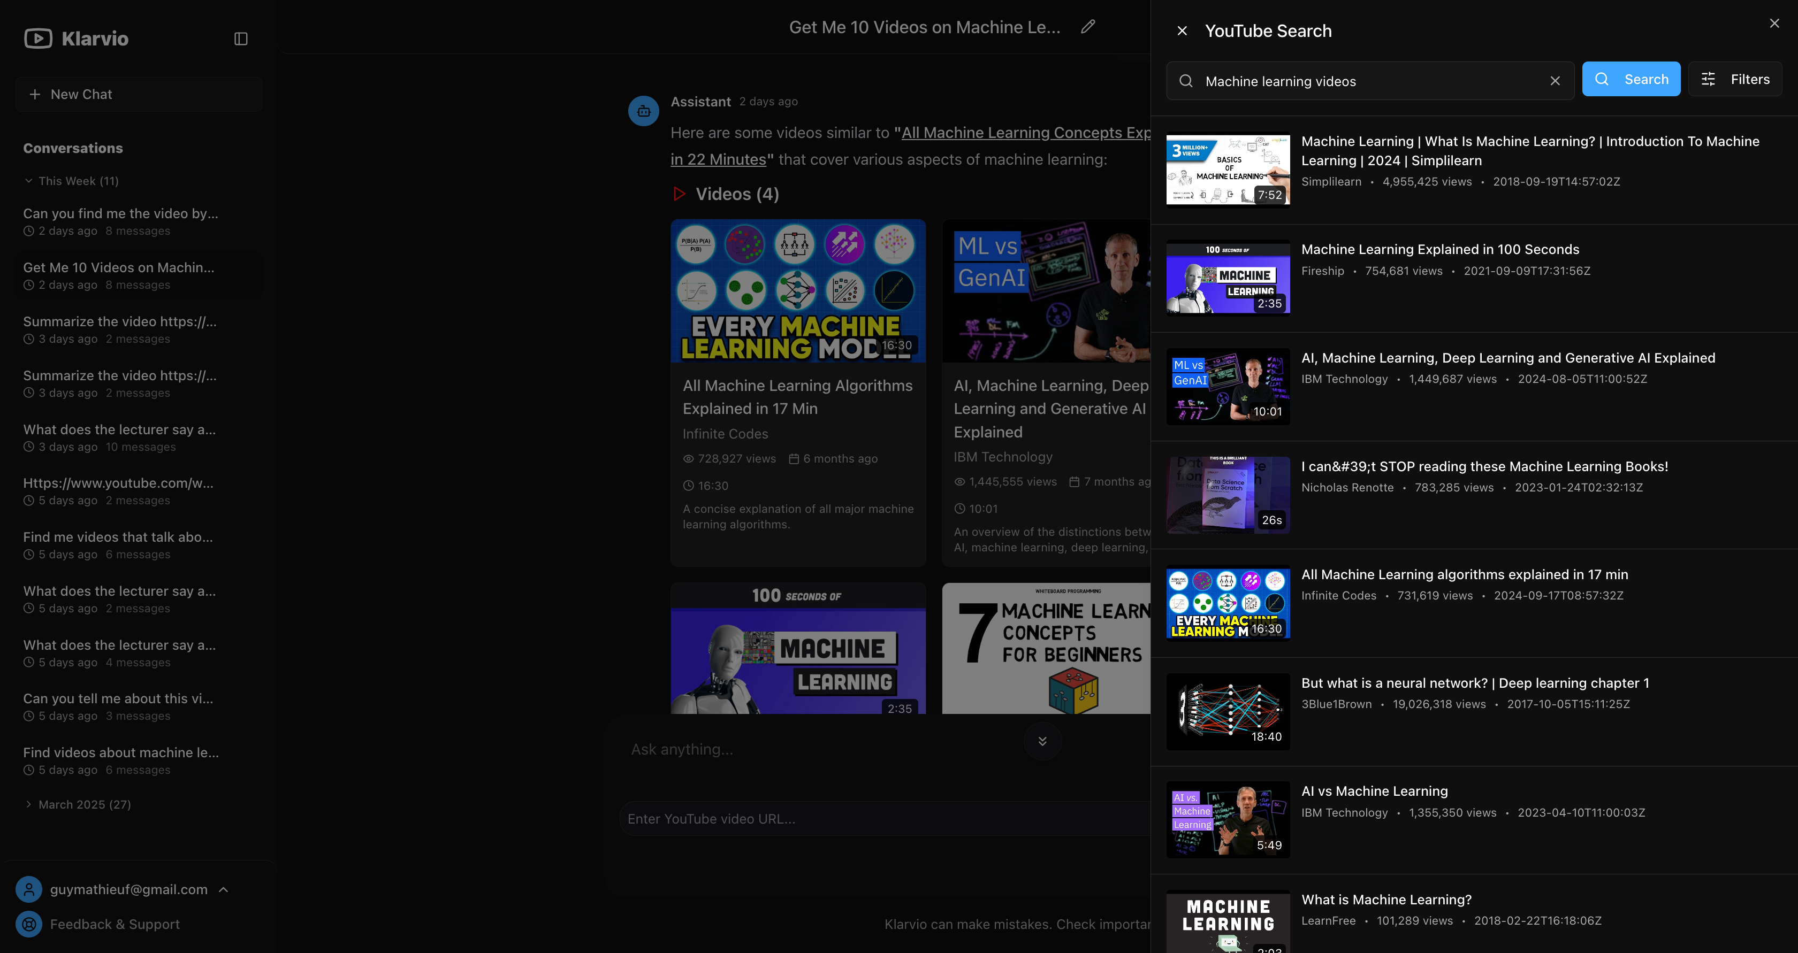
Task: Click the scroll-to-bottom double chevron button
Action: [x=1042, y=741]
